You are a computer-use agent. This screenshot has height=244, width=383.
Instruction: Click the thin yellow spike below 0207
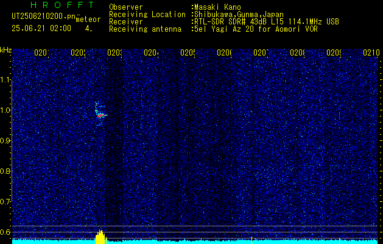click(x=252, y=240)
